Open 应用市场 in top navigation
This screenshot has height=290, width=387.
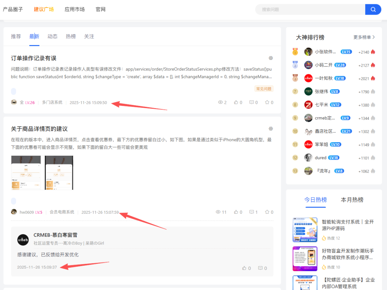(x=75, y=9)
